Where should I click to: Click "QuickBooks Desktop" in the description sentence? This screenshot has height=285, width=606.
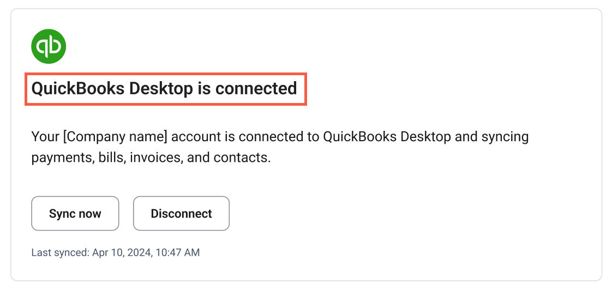[x=387, y=136]
